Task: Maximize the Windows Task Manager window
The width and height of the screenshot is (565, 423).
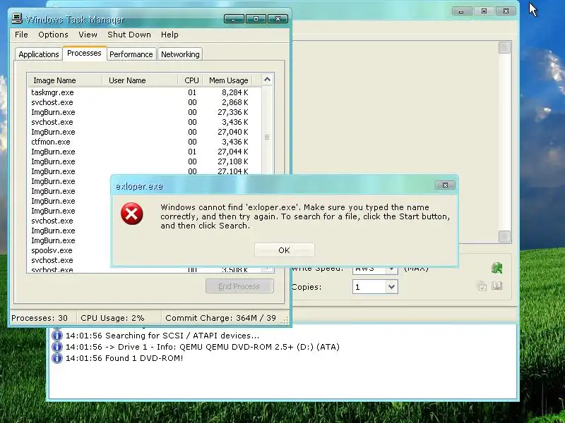Action: [256, 19]
